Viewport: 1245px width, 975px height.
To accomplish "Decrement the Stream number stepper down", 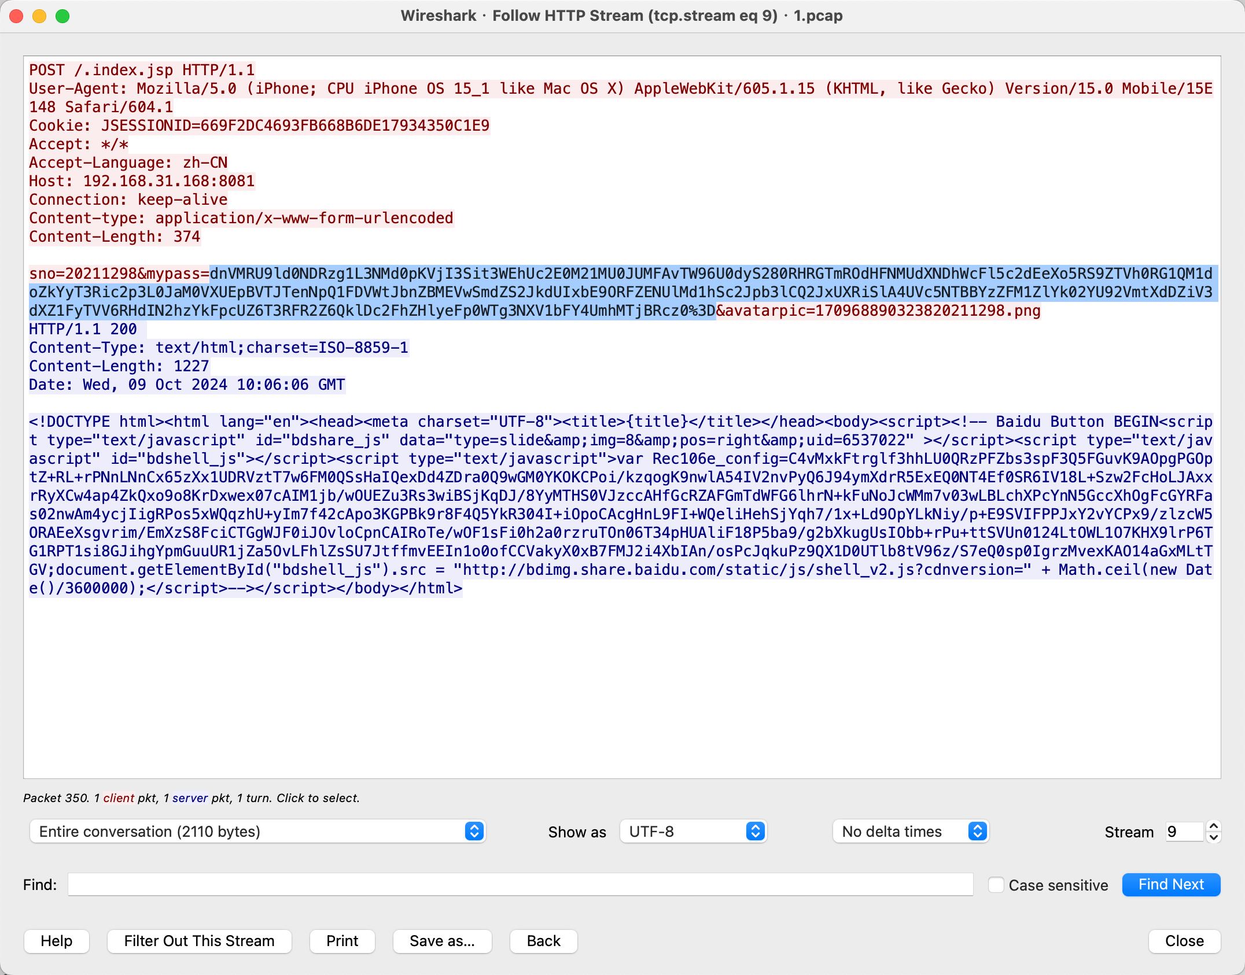I will 1214,837.
